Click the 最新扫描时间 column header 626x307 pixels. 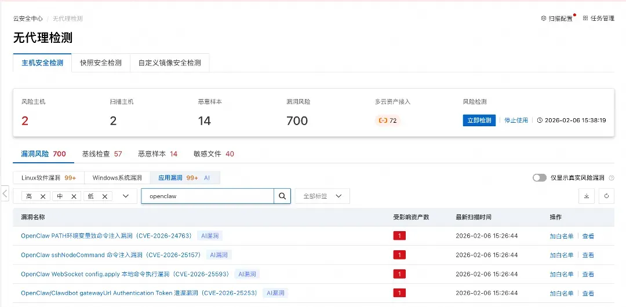(474, 217)
